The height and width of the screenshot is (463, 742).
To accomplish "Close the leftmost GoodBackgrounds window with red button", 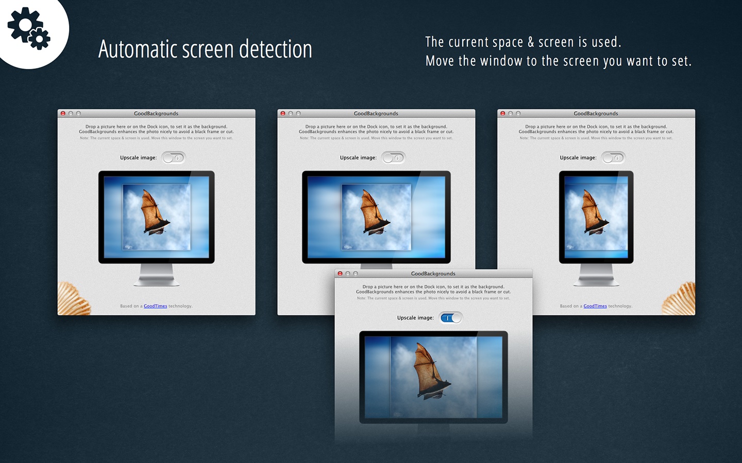I will pyautogui.click(x=63, y=114).
